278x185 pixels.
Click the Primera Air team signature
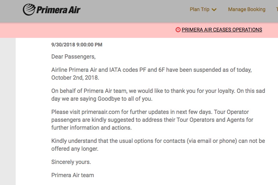click(x=73, y=175)
